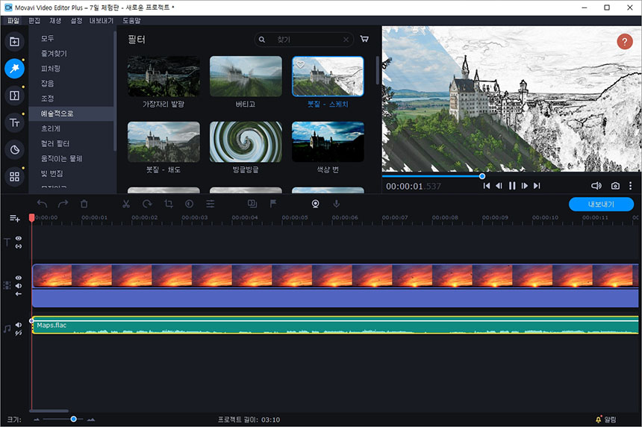Click the red help question mark button
This screenshot has width=642, height=427.
tap(624, 41)
